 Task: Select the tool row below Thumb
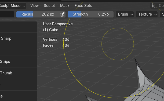click(x=19, y=85)
